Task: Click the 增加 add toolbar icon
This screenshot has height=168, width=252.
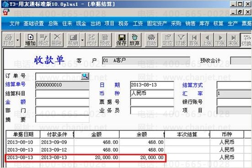Action: pyautogui.click(x=31, y=40)
